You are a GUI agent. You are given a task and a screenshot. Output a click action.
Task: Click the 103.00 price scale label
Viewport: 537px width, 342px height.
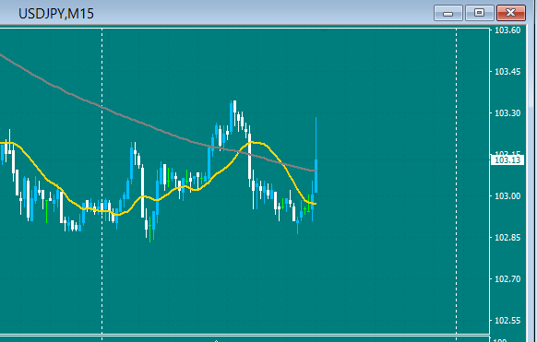[x=507, y=196]
